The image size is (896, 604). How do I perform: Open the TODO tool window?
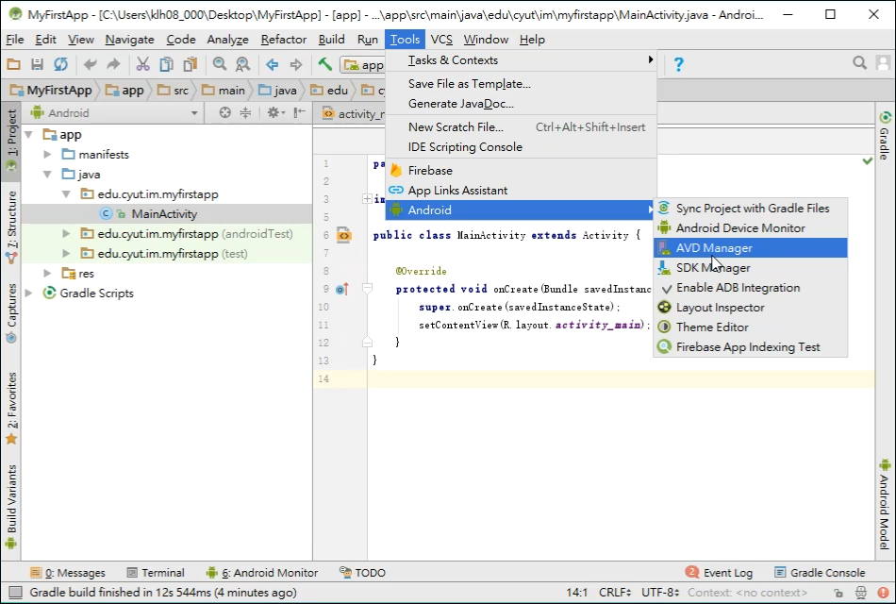pyautogui.click(x=362, y=573)
